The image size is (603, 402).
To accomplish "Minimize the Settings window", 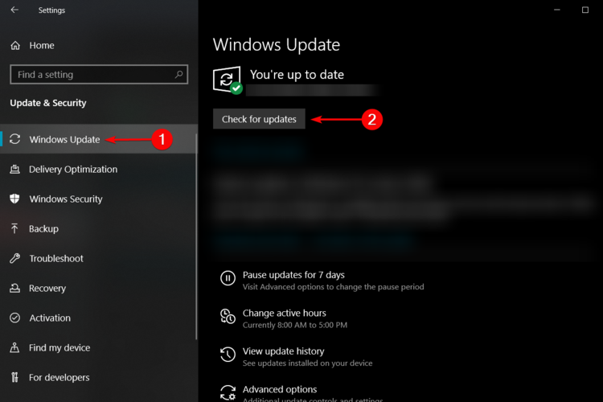I will pyautogui.click(x=557, y=10).
